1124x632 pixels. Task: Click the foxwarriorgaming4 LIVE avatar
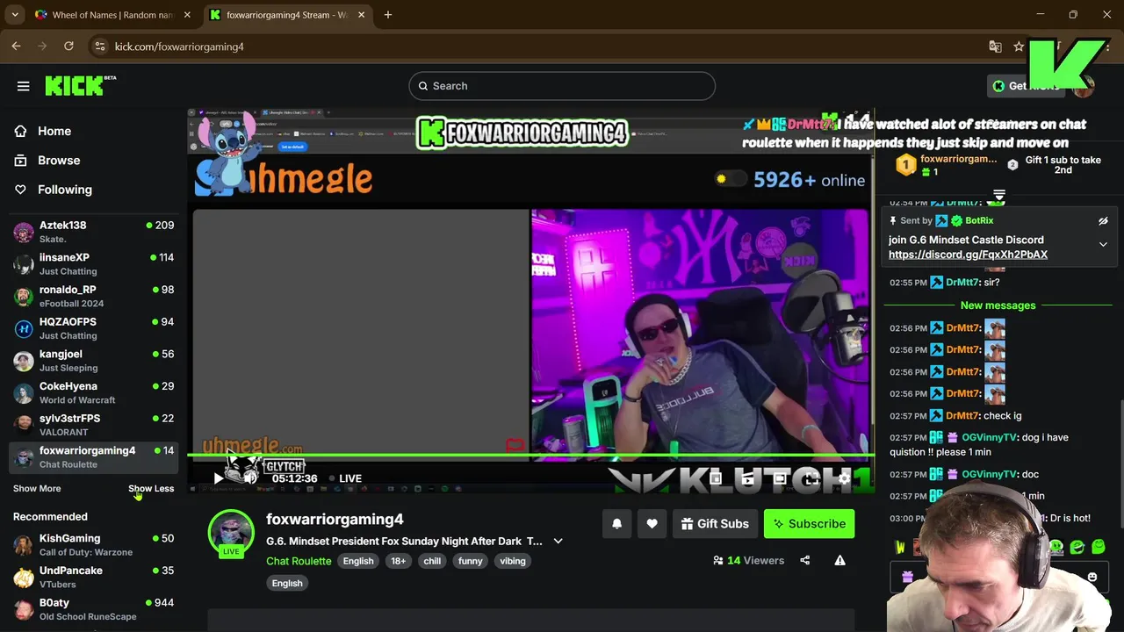[231, 533]
